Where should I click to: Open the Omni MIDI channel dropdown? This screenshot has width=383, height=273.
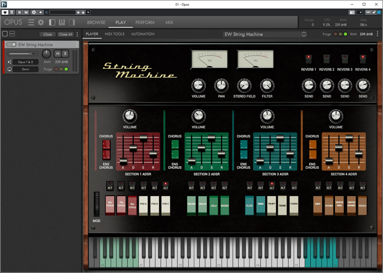[x=26, y=69]
